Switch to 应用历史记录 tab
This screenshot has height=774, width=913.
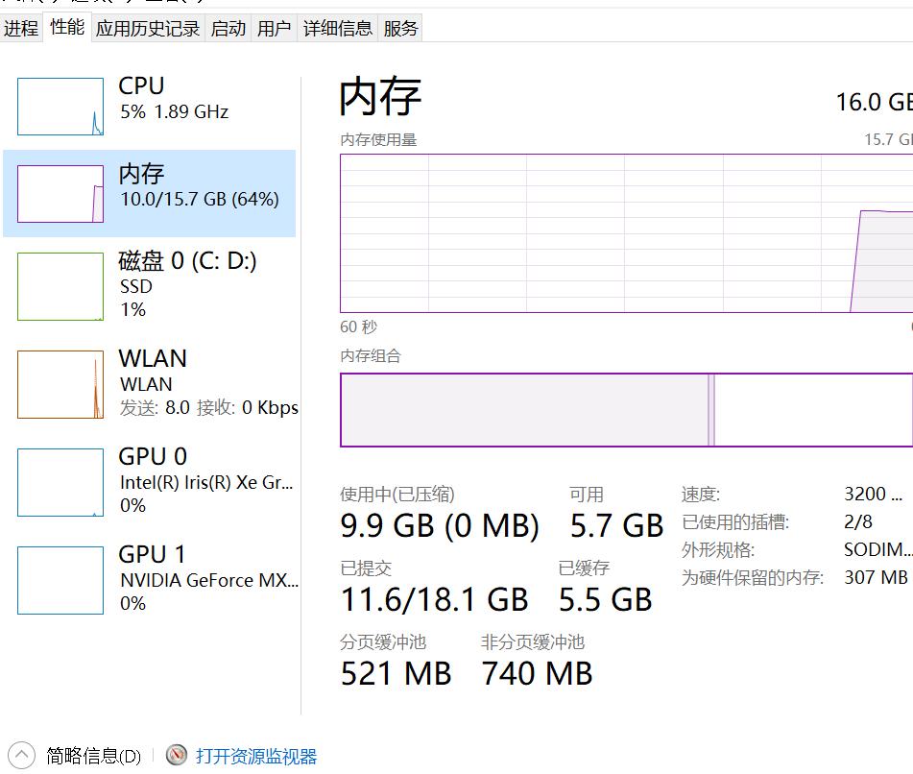[147, 28]
